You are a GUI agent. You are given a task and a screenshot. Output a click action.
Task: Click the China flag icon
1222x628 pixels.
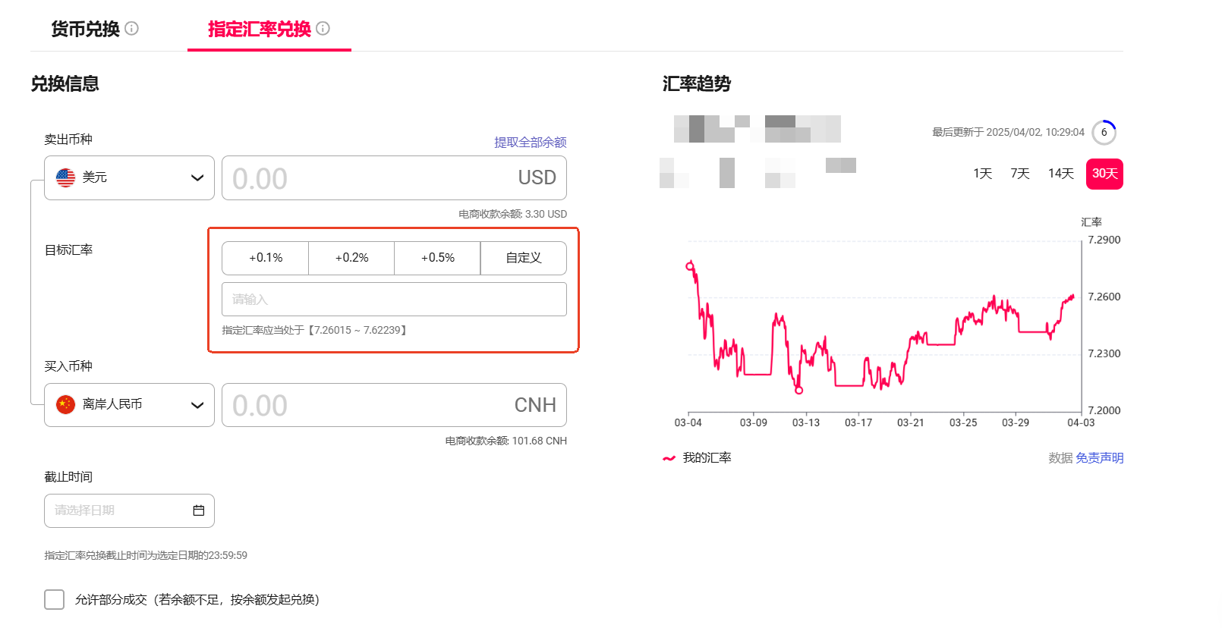click(66, 404)
